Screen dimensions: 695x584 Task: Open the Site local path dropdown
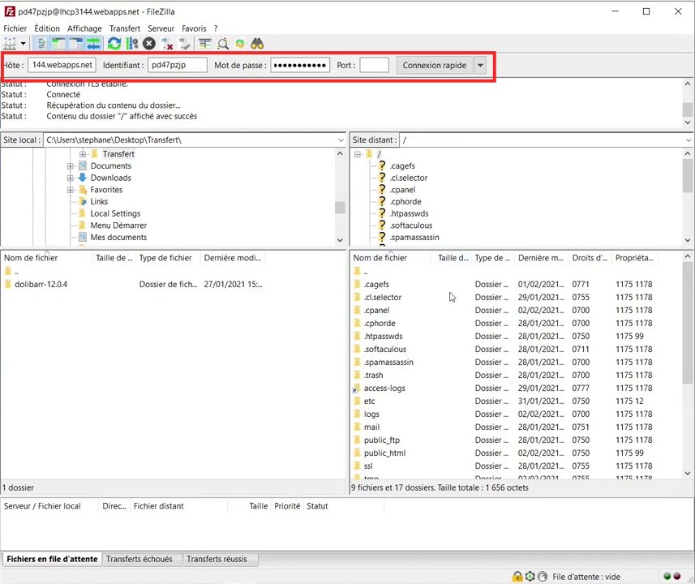[x=341, y=140]
